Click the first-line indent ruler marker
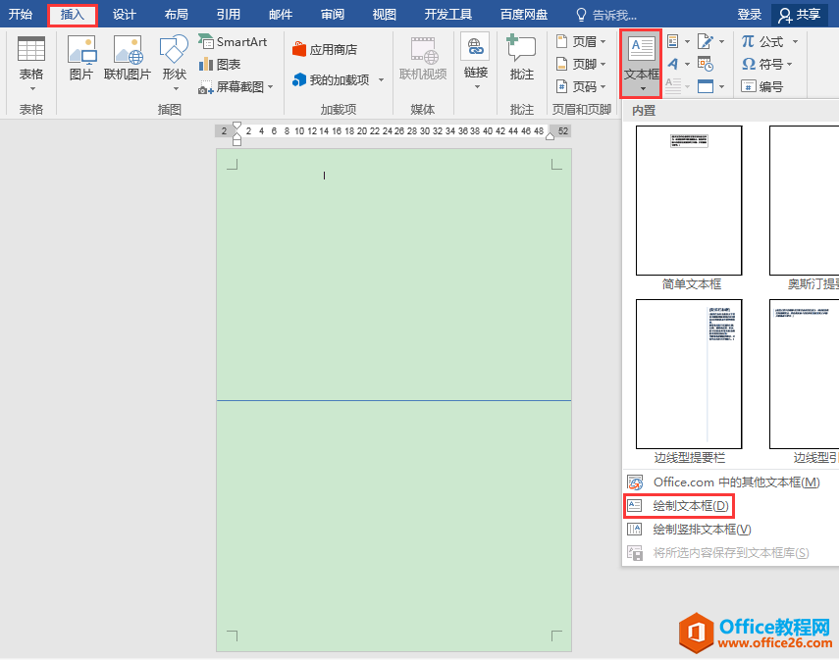Screen dimensions: 839x660 237,127
